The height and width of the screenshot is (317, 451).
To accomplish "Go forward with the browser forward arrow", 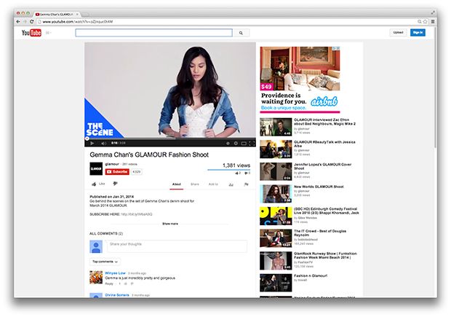I will click(x=25, y=22).
